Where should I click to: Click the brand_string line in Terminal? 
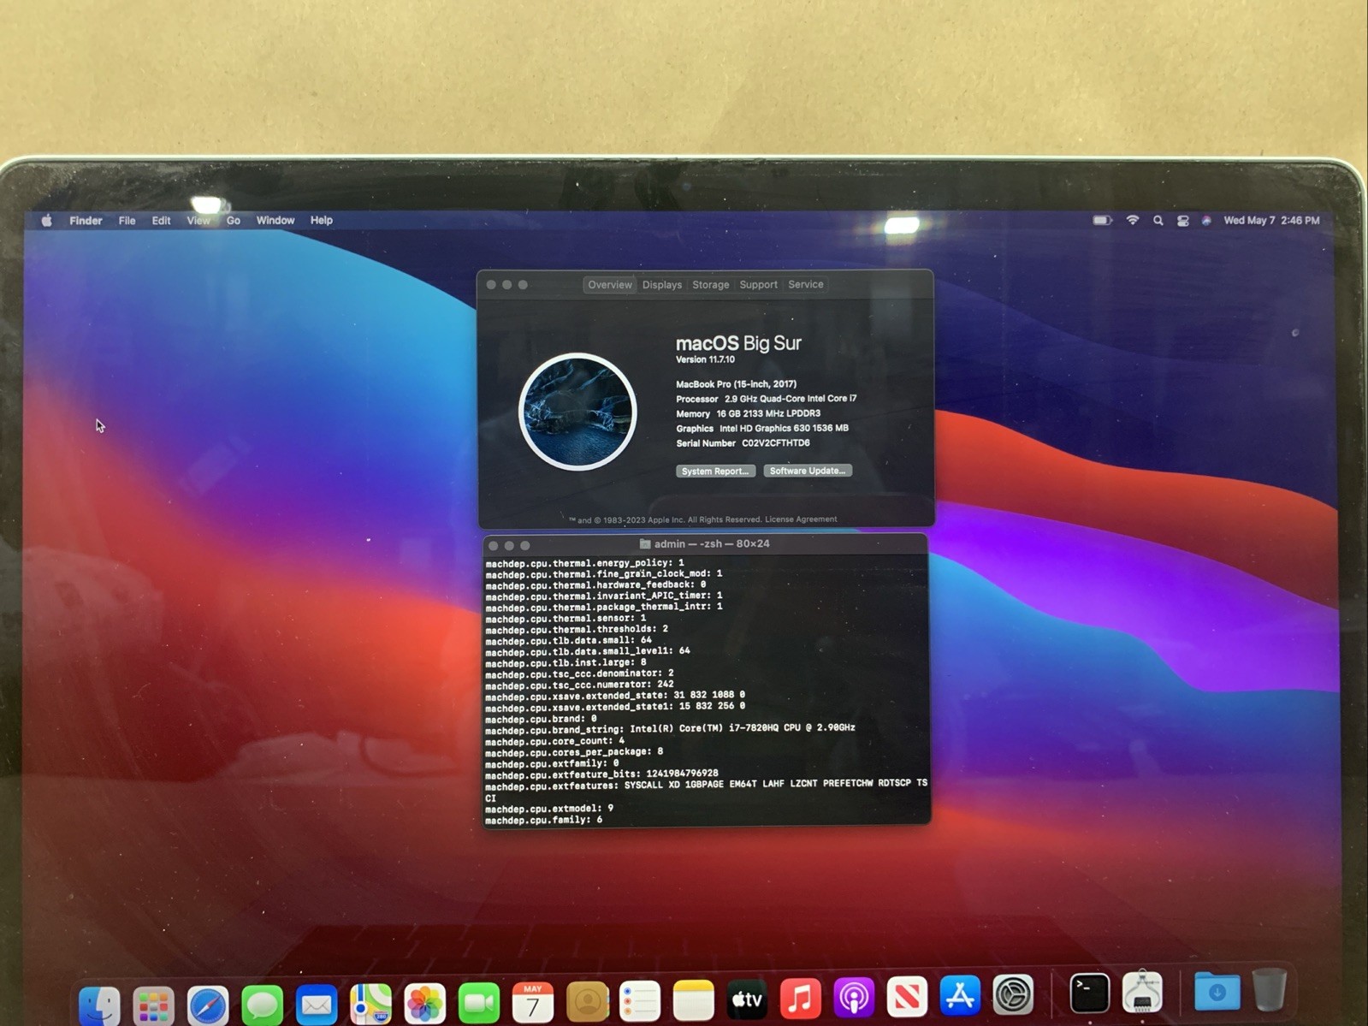670,729
